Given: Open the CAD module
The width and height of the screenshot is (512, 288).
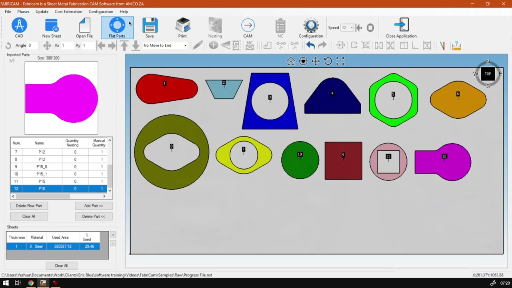Looking at the screenshot, I should pyautogui.click(x=19, y=28).
